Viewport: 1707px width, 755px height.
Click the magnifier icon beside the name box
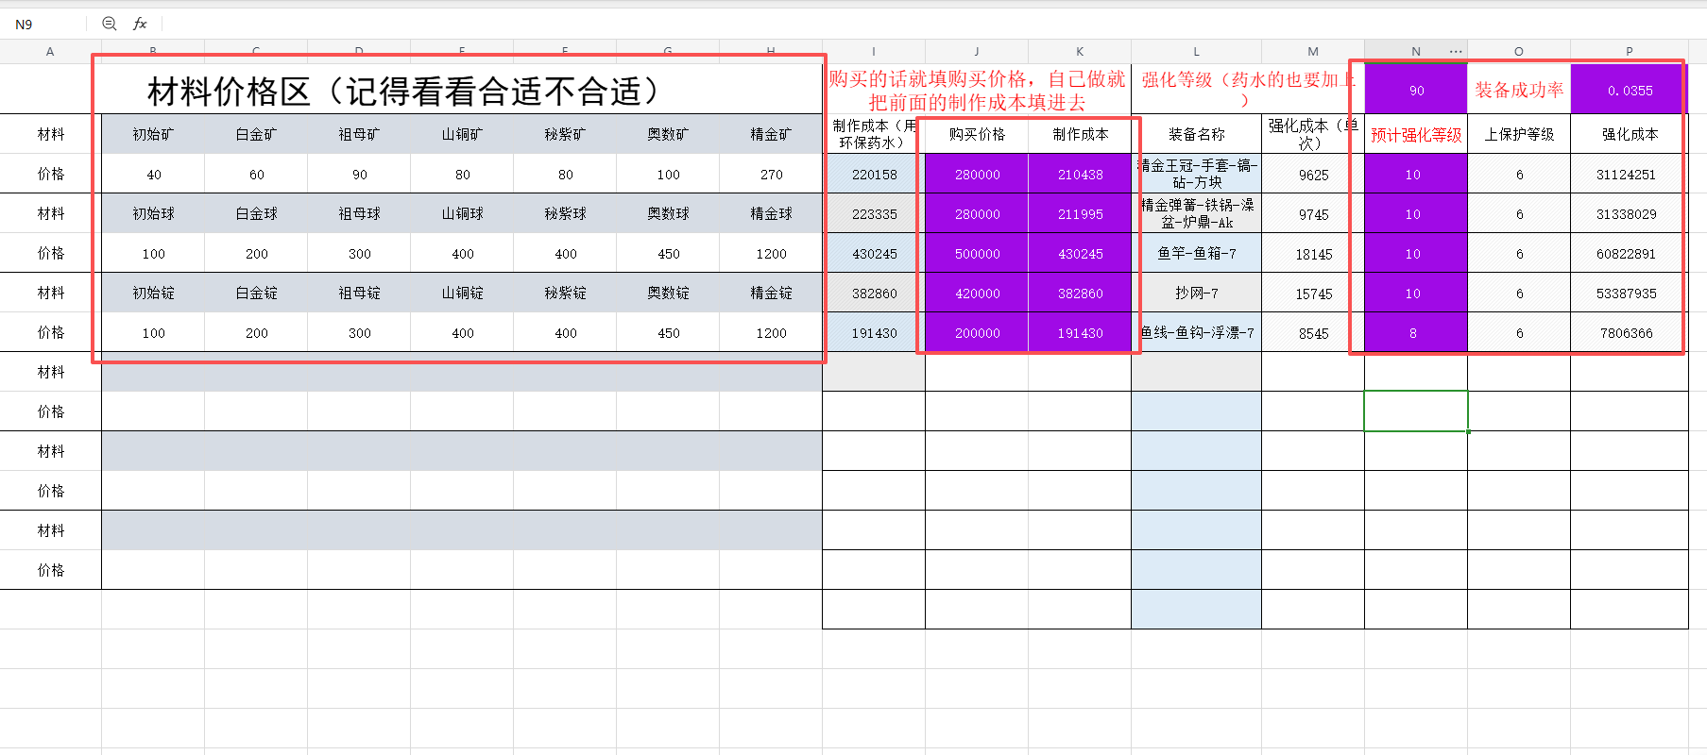coord(110,24)
